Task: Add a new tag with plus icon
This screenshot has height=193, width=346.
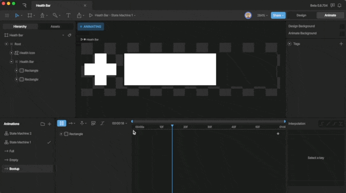Action: tap(341, 44)
